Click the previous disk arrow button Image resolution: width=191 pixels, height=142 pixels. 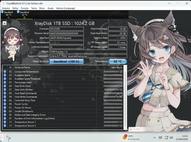pos(4,23)
